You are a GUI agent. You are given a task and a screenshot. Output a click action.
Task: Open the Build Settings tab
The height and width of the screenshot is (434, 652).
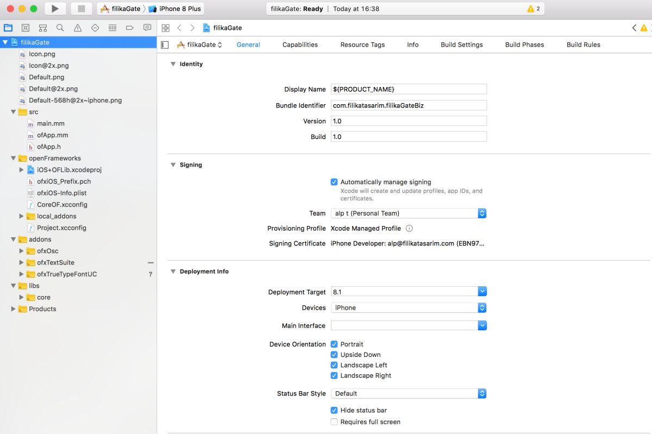click(462, 45)
